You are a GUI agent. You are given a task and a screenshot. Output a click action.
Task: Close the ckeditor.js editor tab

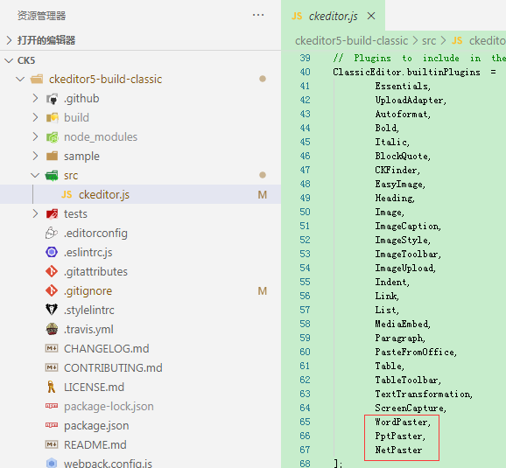tap(371, 16)
